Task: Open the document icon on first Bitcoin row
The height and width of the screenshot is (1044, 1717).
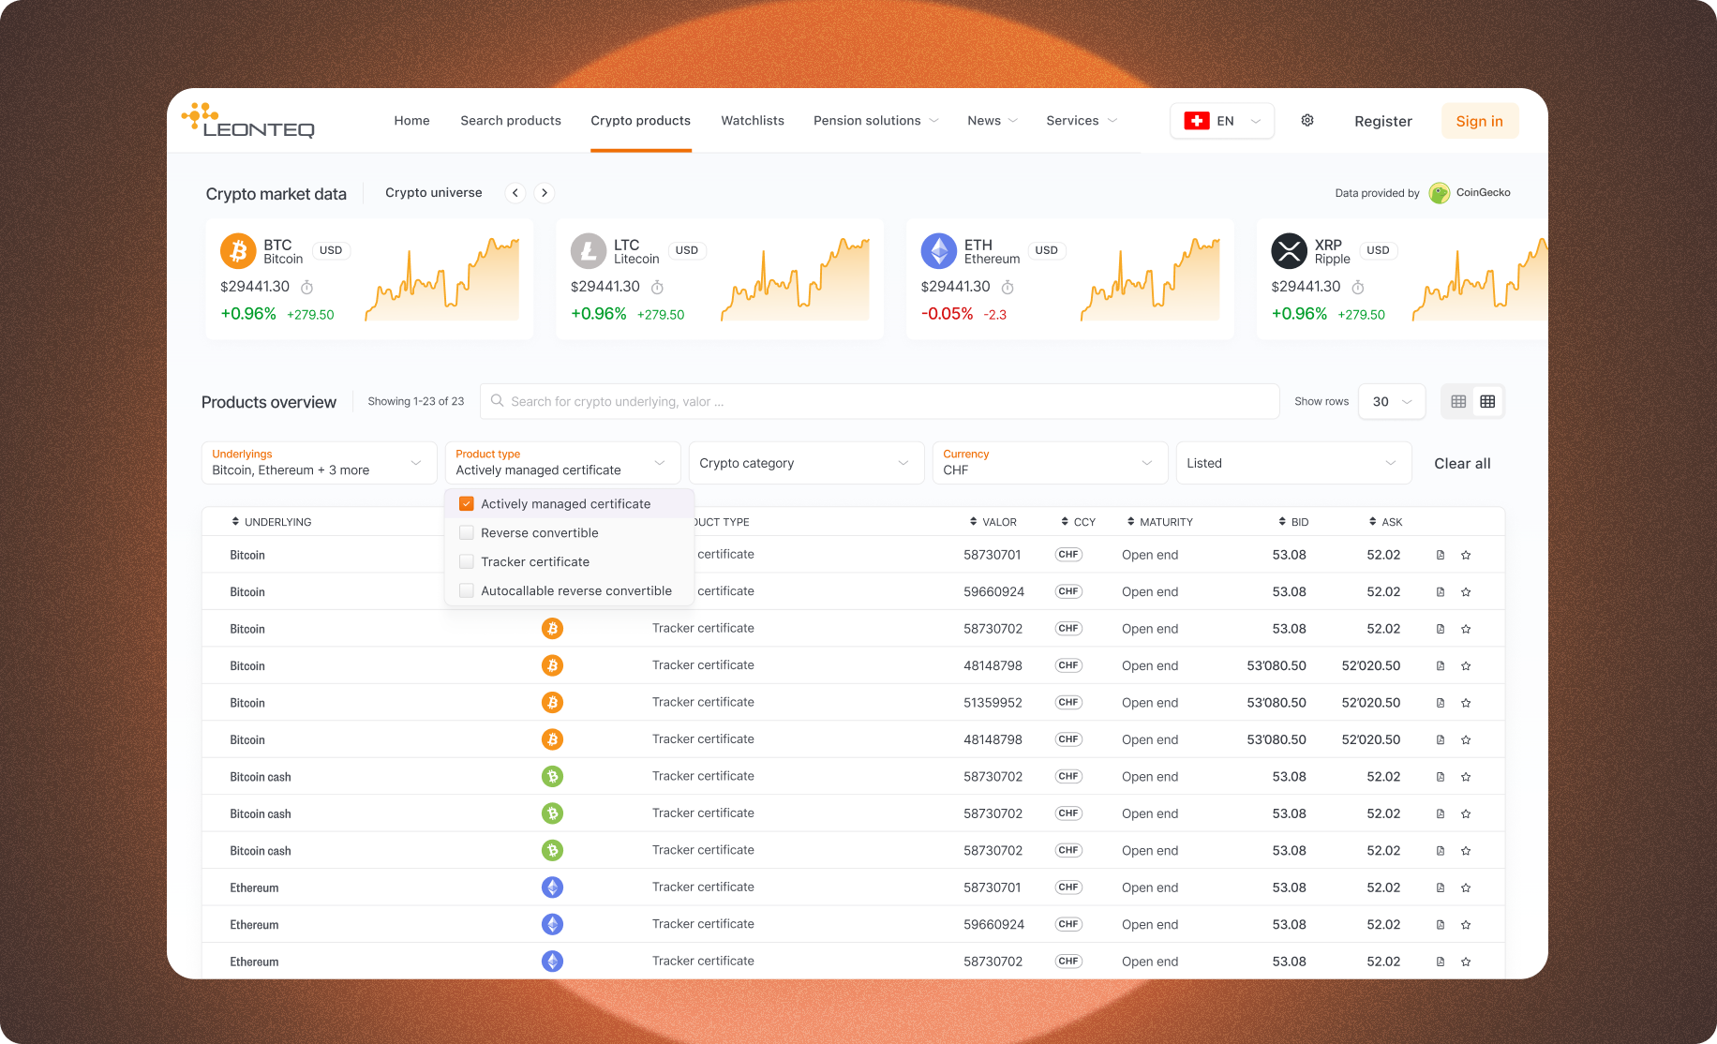Action: coord(1441,554)
